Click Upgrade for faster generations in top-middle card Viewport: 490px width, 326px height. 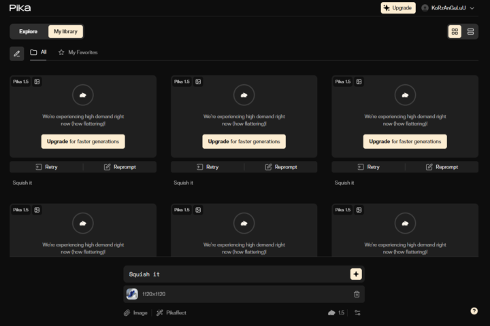click(x=244, y=142)
